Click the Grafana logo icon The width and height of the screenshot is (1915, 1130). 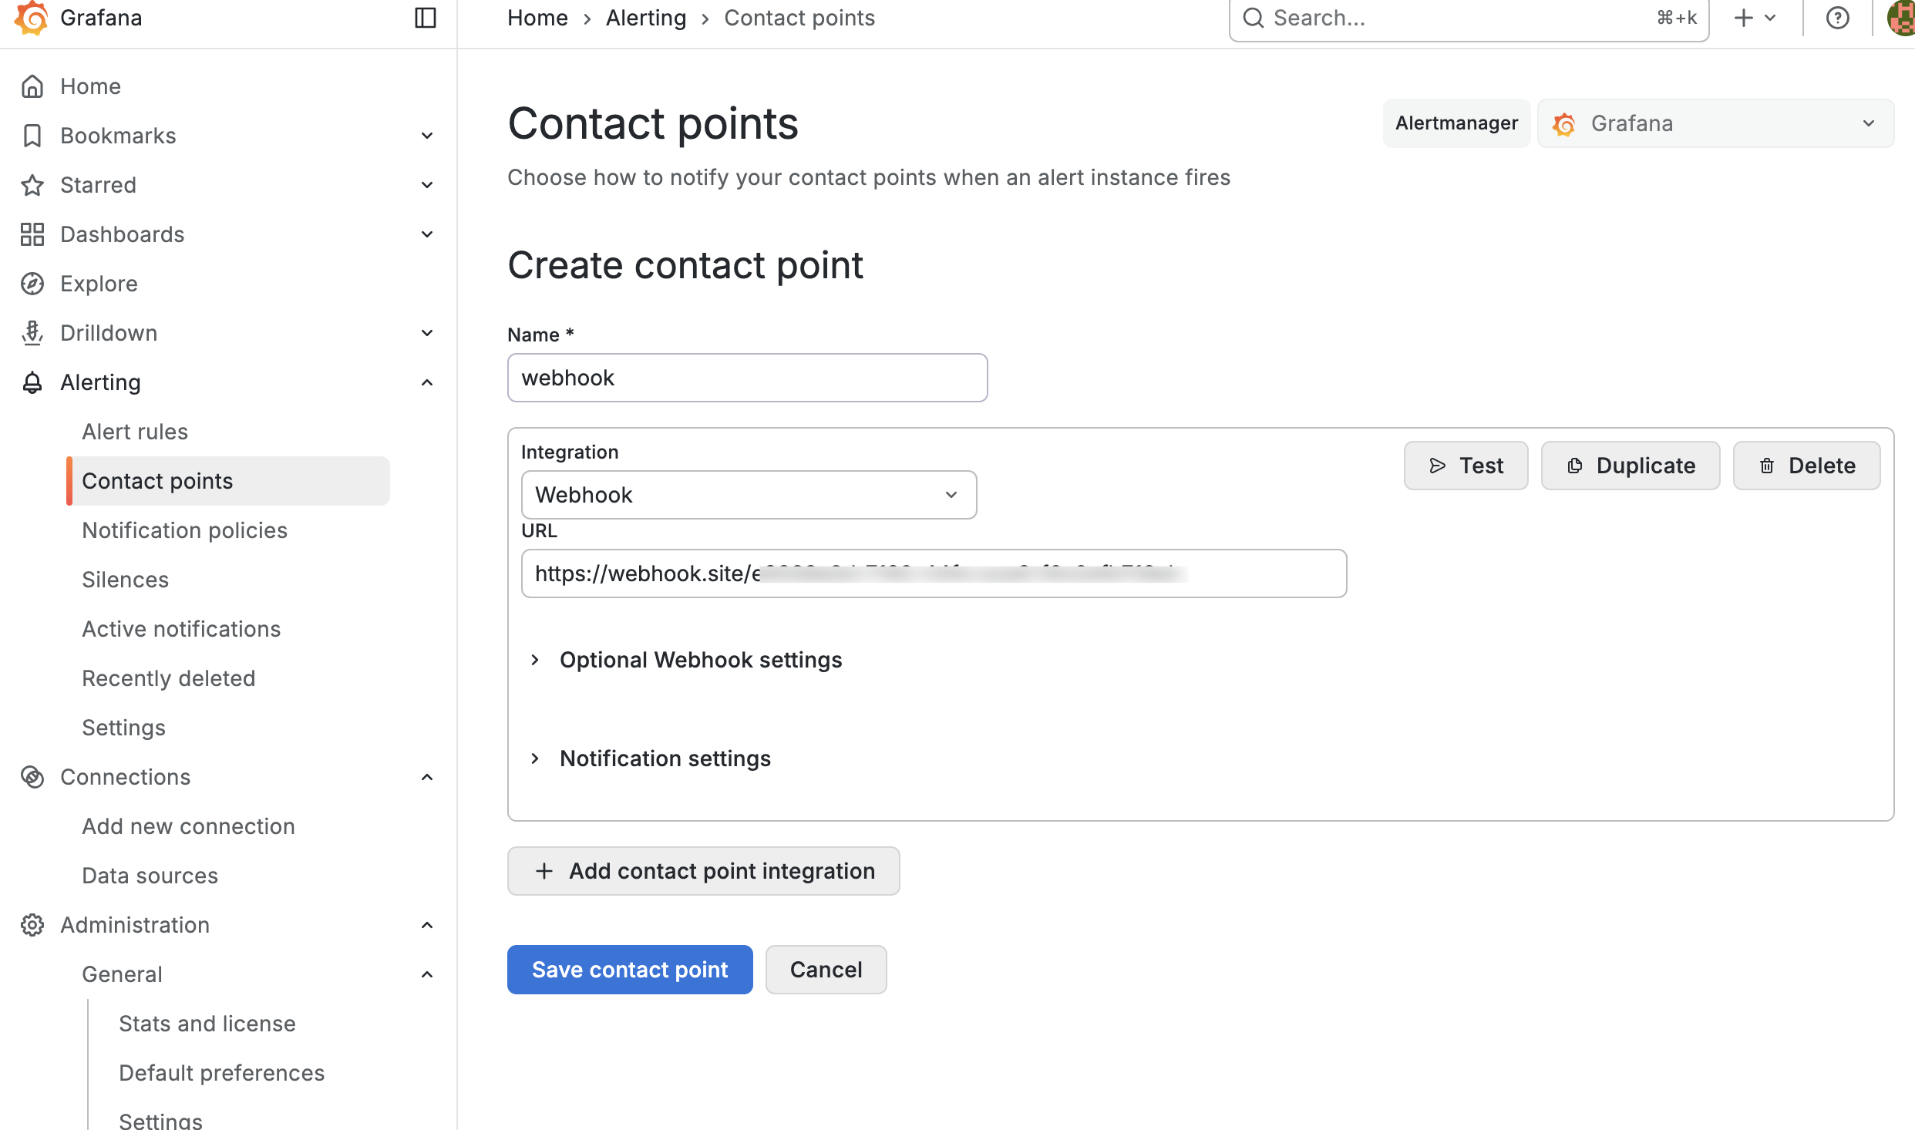pyautogui.click(x=31, y=18)
